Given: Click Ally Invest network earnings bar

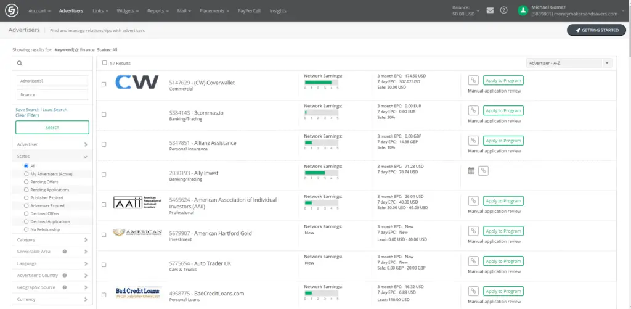Looking at the screenshot, I should click(321, 173).
